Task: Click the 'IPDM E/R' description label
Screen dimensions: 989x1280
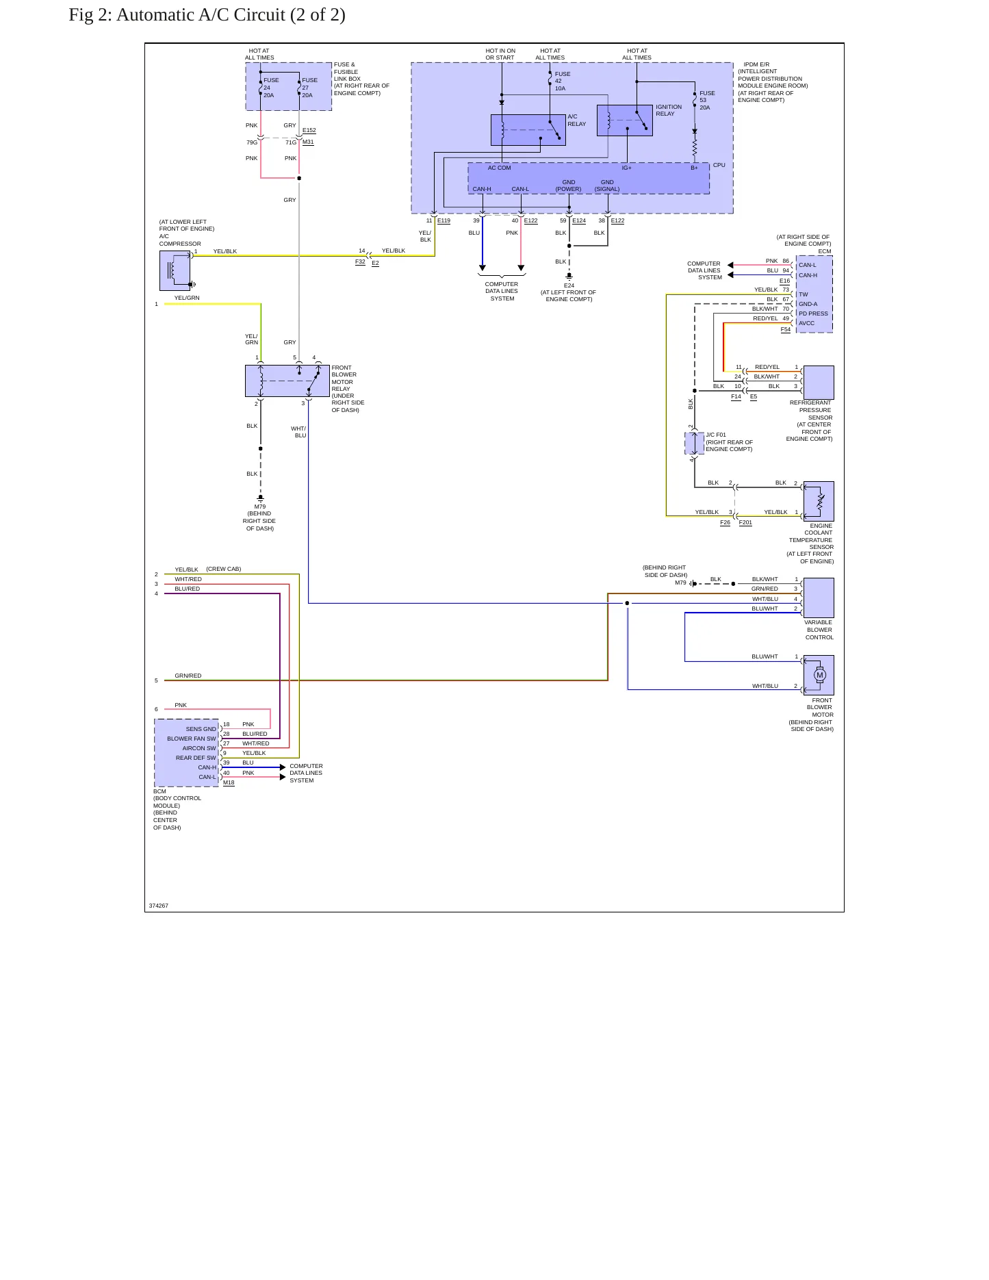Action: coord(773,82)
